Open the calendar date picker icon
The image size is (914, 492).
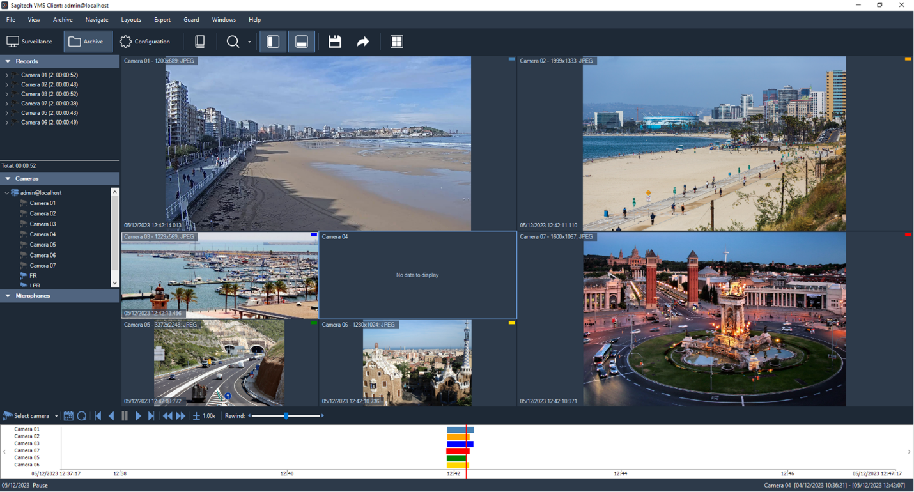68,416
